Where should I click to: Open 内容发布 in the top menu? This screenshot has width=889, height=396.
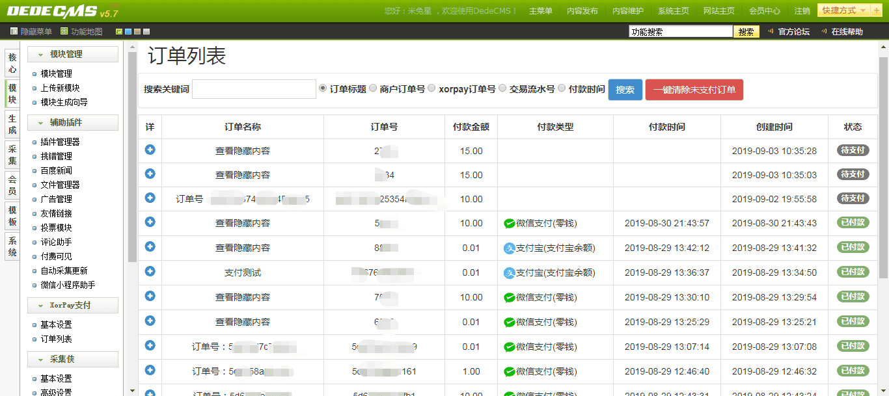click(x=582, y=11)
